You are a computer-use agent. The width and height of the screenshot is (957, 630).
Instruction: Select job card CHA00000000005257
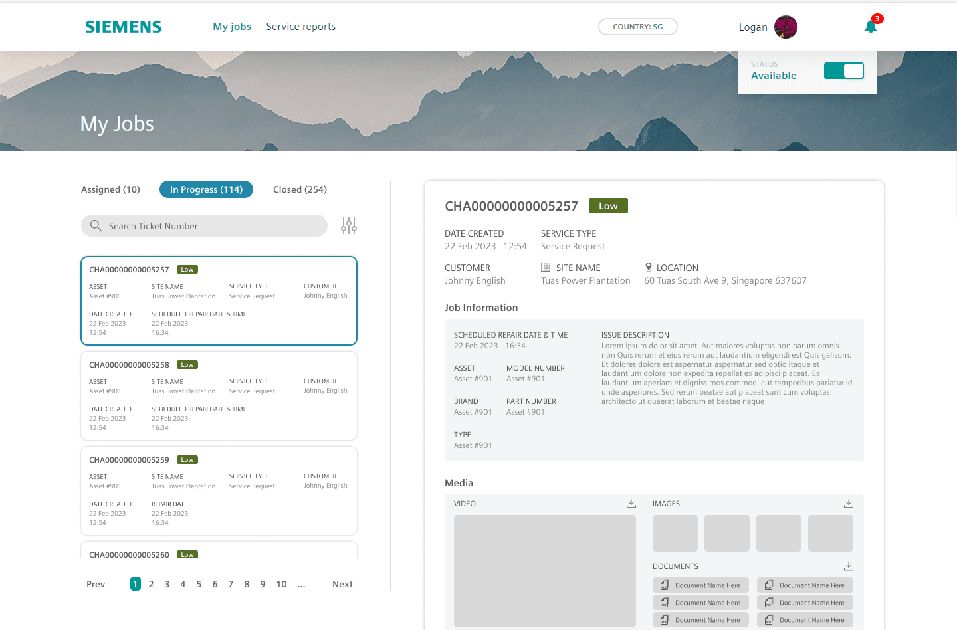[x=219, y=300]
